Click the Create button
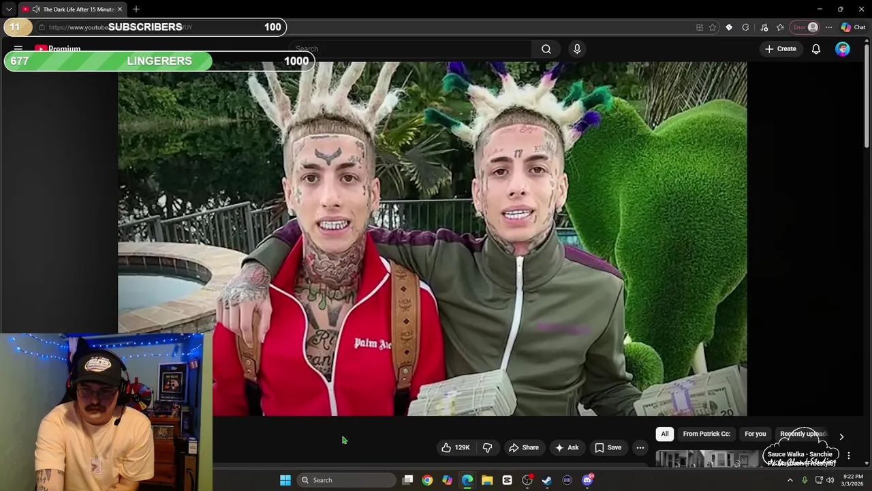 pyautogui.click(x=780, y=49)
